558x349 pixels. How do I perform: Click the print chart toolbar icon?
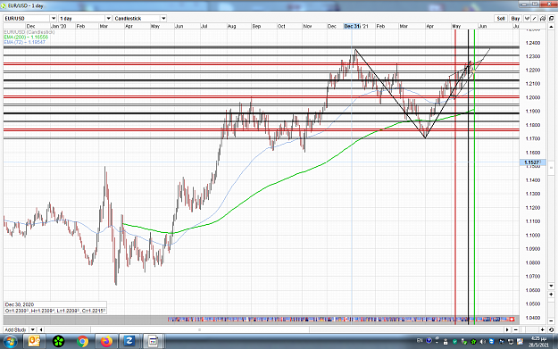(543, 19)
